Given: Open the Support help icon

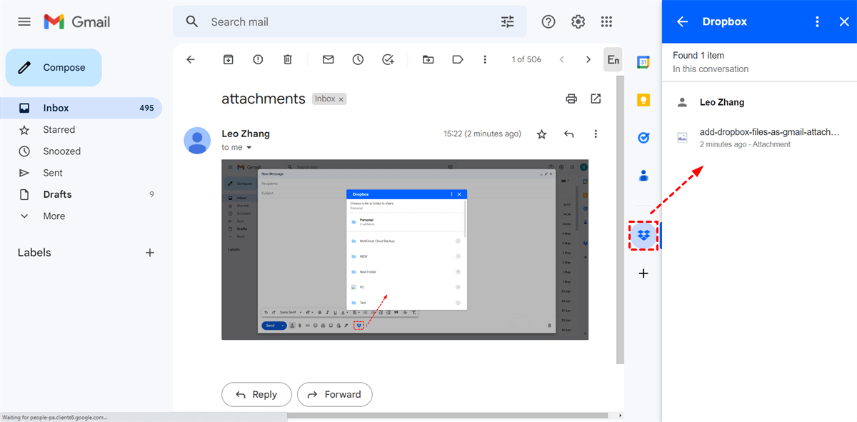Looking at the screenshot, I should click(548, 21).
